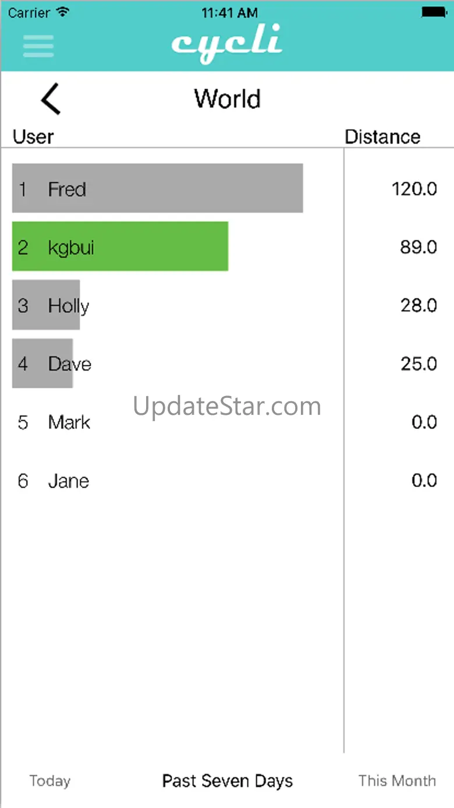Tap the World title
Screen dimensions: 454x808
(x=227, y=98)
